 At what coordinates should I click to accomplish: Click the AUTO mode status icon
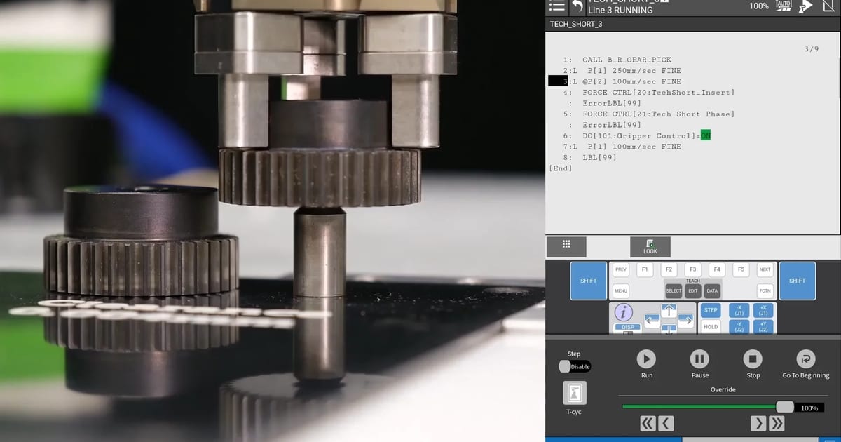[784, 6]
